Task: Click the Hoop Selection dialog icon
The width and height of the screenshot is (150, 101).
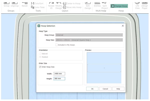Action: coord(39,26)
